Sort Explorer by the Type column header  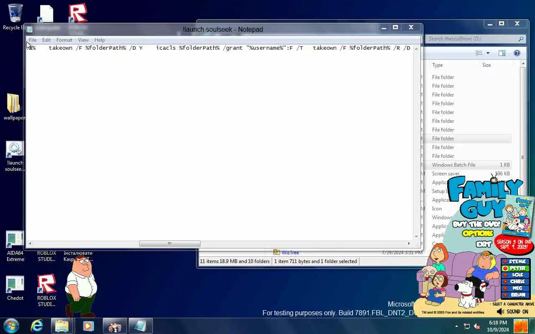click(x=454, y=65)
